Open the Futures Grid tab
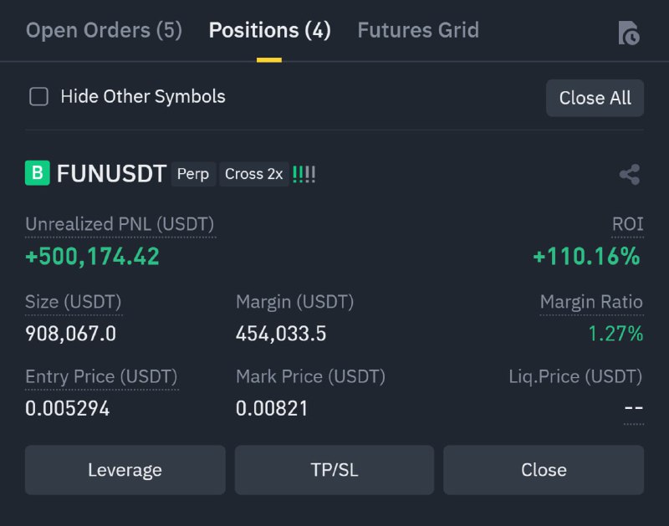669x526 pixels. point(418,31)
